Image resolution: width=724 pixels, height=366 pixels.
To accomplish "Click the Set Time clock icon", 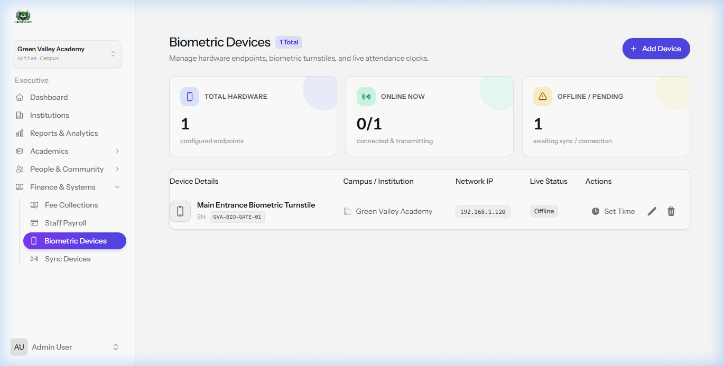I will (x=596, y=211).
